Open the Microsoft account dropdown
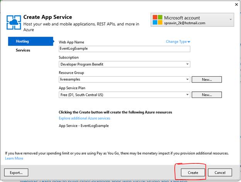Image resolution: width=241 pixels, height=182 pixels. (x=231, y=19)
